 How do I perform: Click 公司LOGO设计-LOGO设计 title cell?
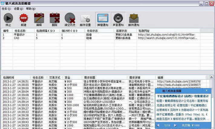(x=99, y=102)
